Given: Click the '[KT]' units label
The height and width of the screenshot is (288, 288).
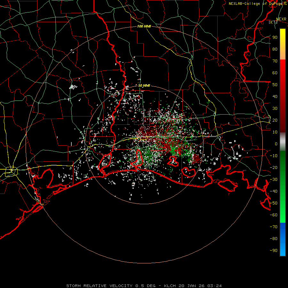Looking at the screenshot, I should (273, 22).
